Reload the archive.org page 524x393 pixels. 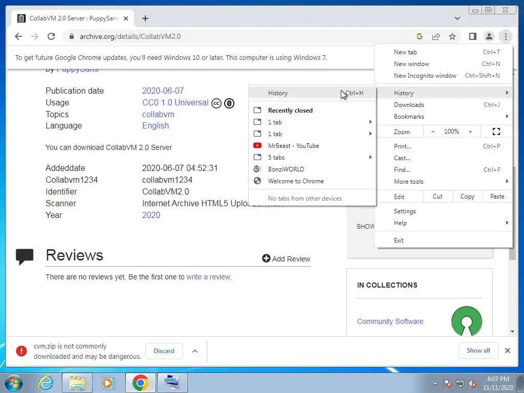(x=51, y=36)
